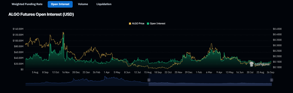Click the unselected navigator region on the left
This screenshot has height=93, width=293.
point(87,80)
